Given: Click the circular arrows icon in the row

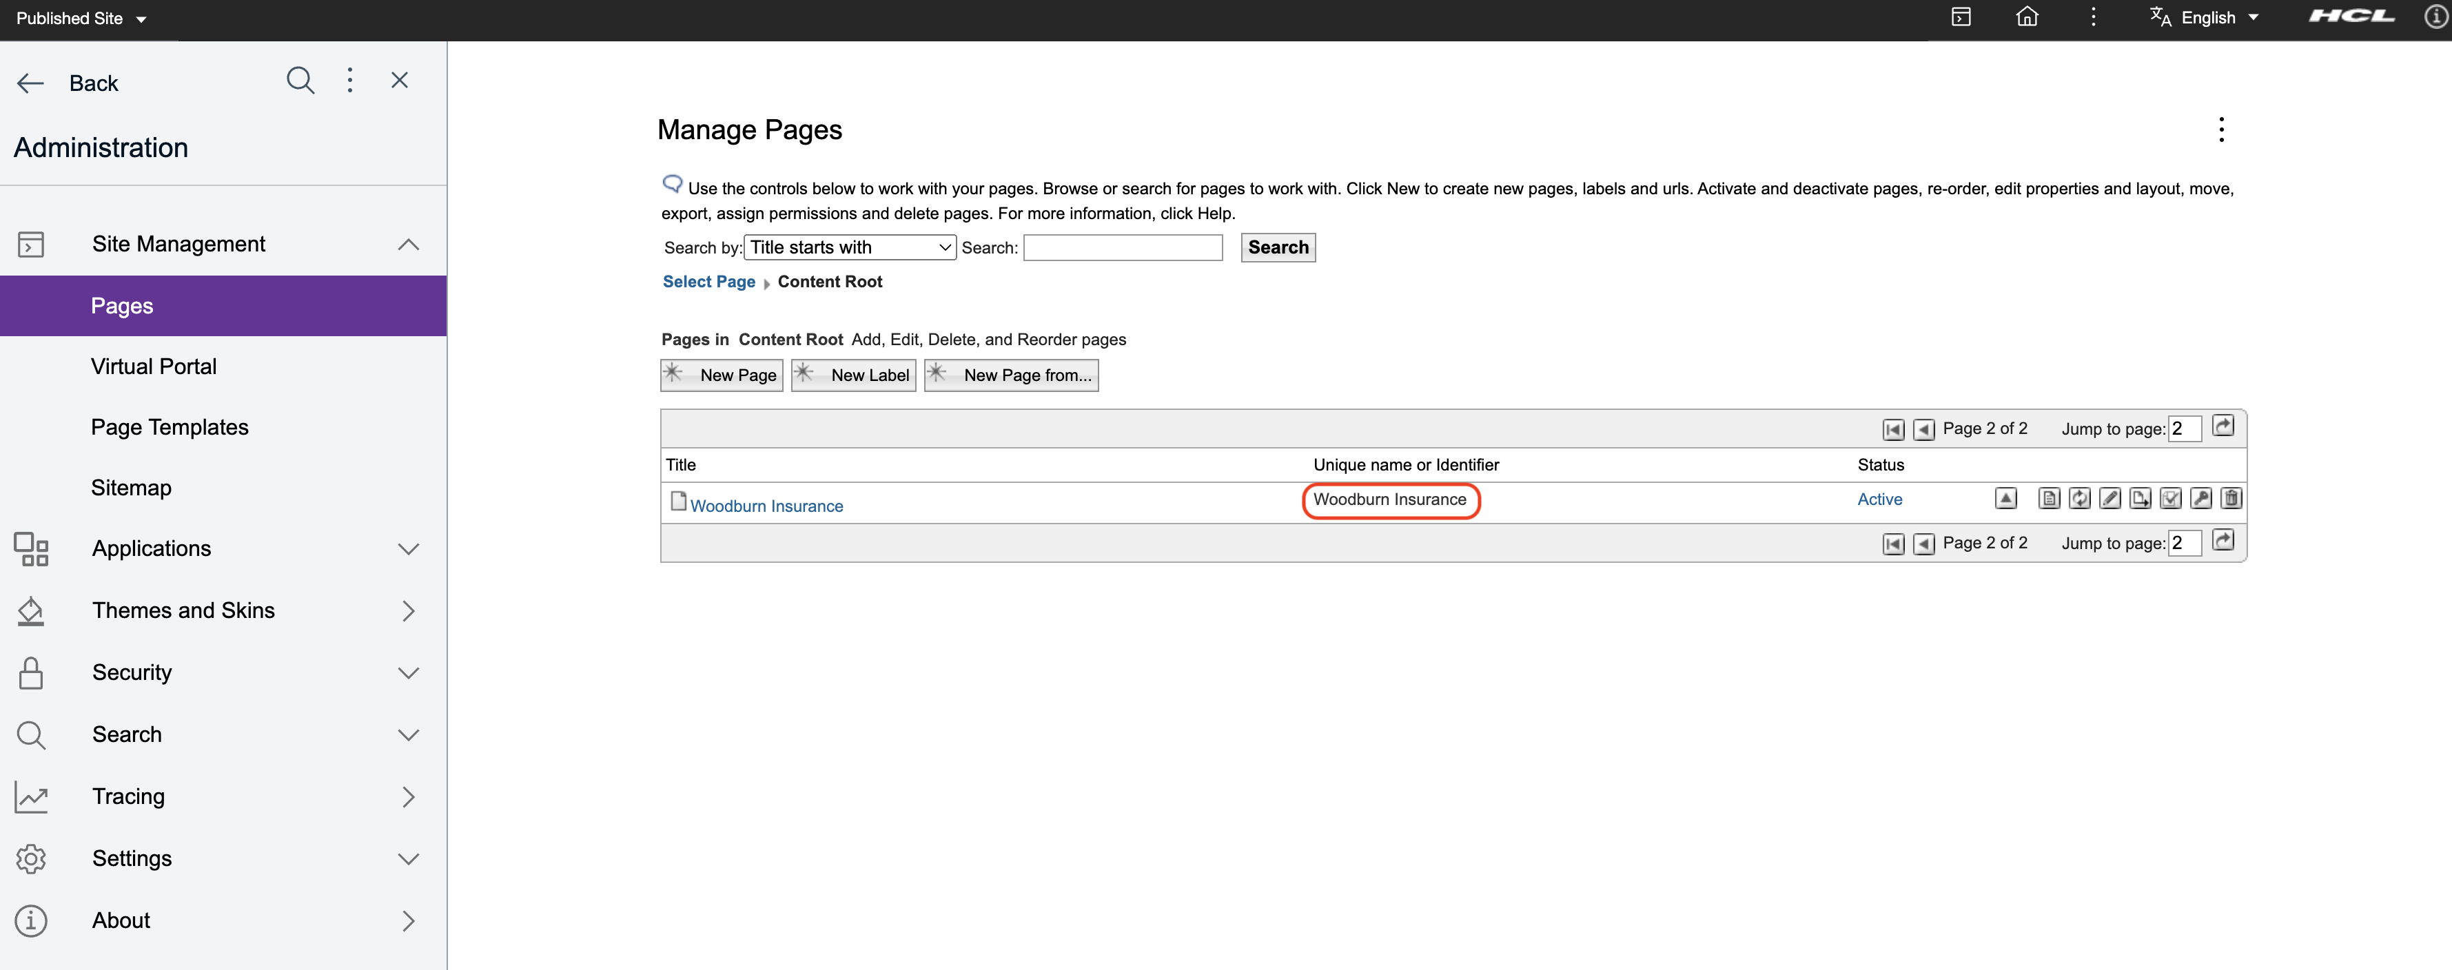Looking at the screenshot, I should (2079, 498).
